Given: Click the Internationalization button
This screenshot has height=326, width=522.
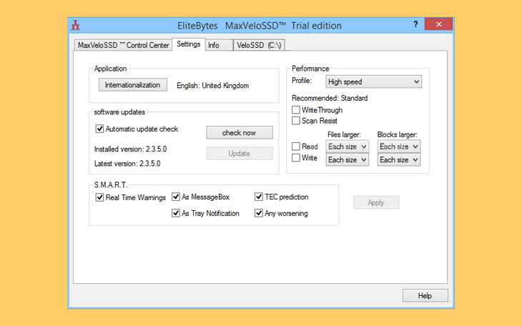Looking at the screenshot, I should coord(132,85).
